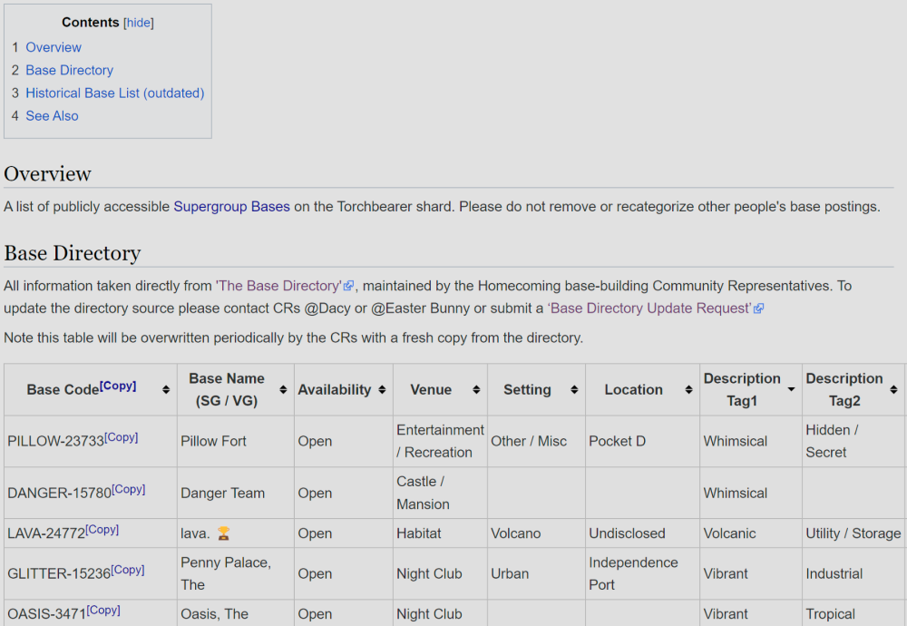Sort table by Venue column arrows
907x626 pixels.
477,390
